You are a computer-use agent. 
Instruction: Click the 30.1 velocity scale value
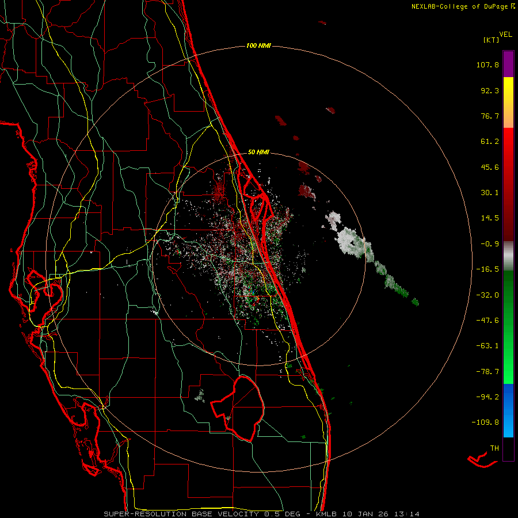pos(490,193)
